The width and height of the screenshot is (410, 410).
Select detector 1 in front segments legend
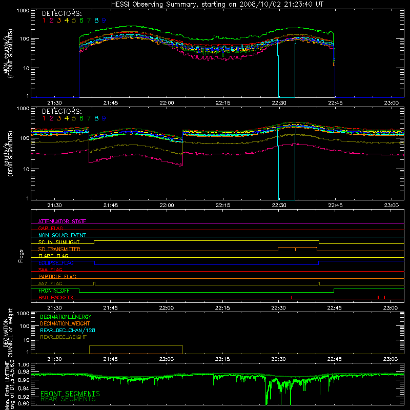44,20
